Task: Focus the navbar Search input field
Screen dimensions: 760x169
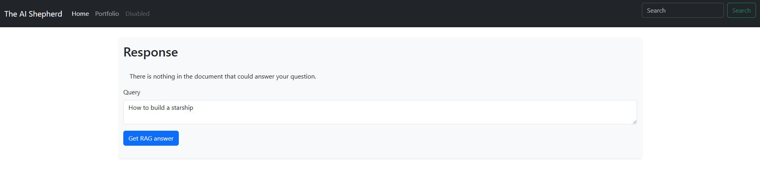Action: 682,11
